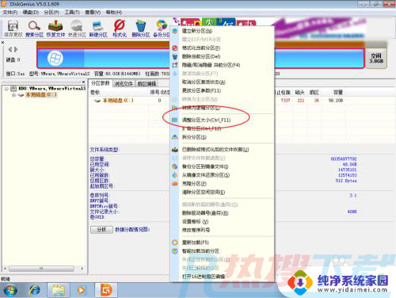Open file explorer from taskbar
The width and height of the screenshot is (396, 298).
(59, 290)
